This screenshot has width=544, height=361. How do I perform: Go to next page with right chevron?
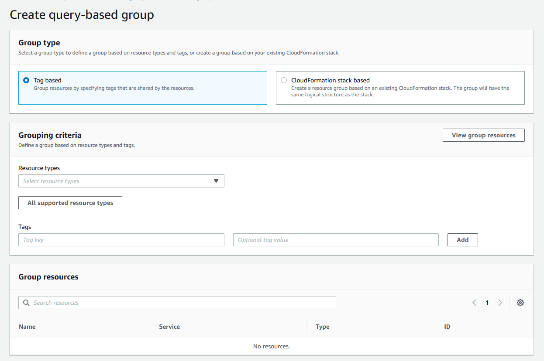point(500,303)
